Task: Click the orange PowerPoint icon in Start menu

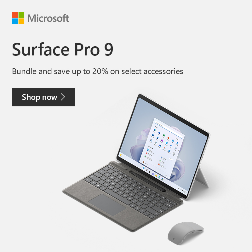Action: [x=168, y=138]
